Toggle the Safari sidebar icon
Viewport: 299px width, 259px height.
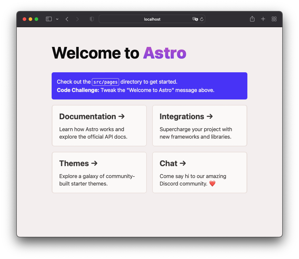pos(49,19)
